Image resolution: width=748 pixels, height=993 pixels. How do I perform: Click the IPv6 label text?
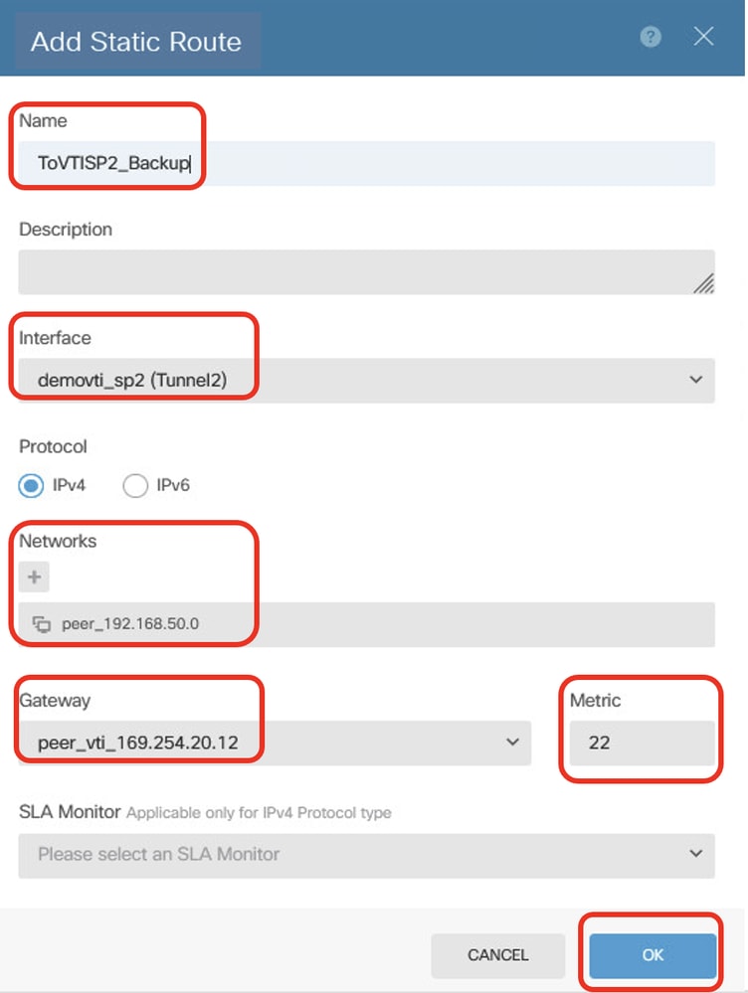[x=173, y=485]
